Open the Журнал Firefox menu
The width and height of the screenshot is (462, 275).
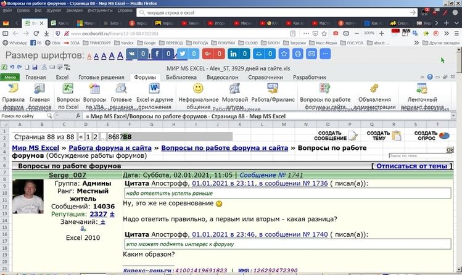click(x=53, y=10)
